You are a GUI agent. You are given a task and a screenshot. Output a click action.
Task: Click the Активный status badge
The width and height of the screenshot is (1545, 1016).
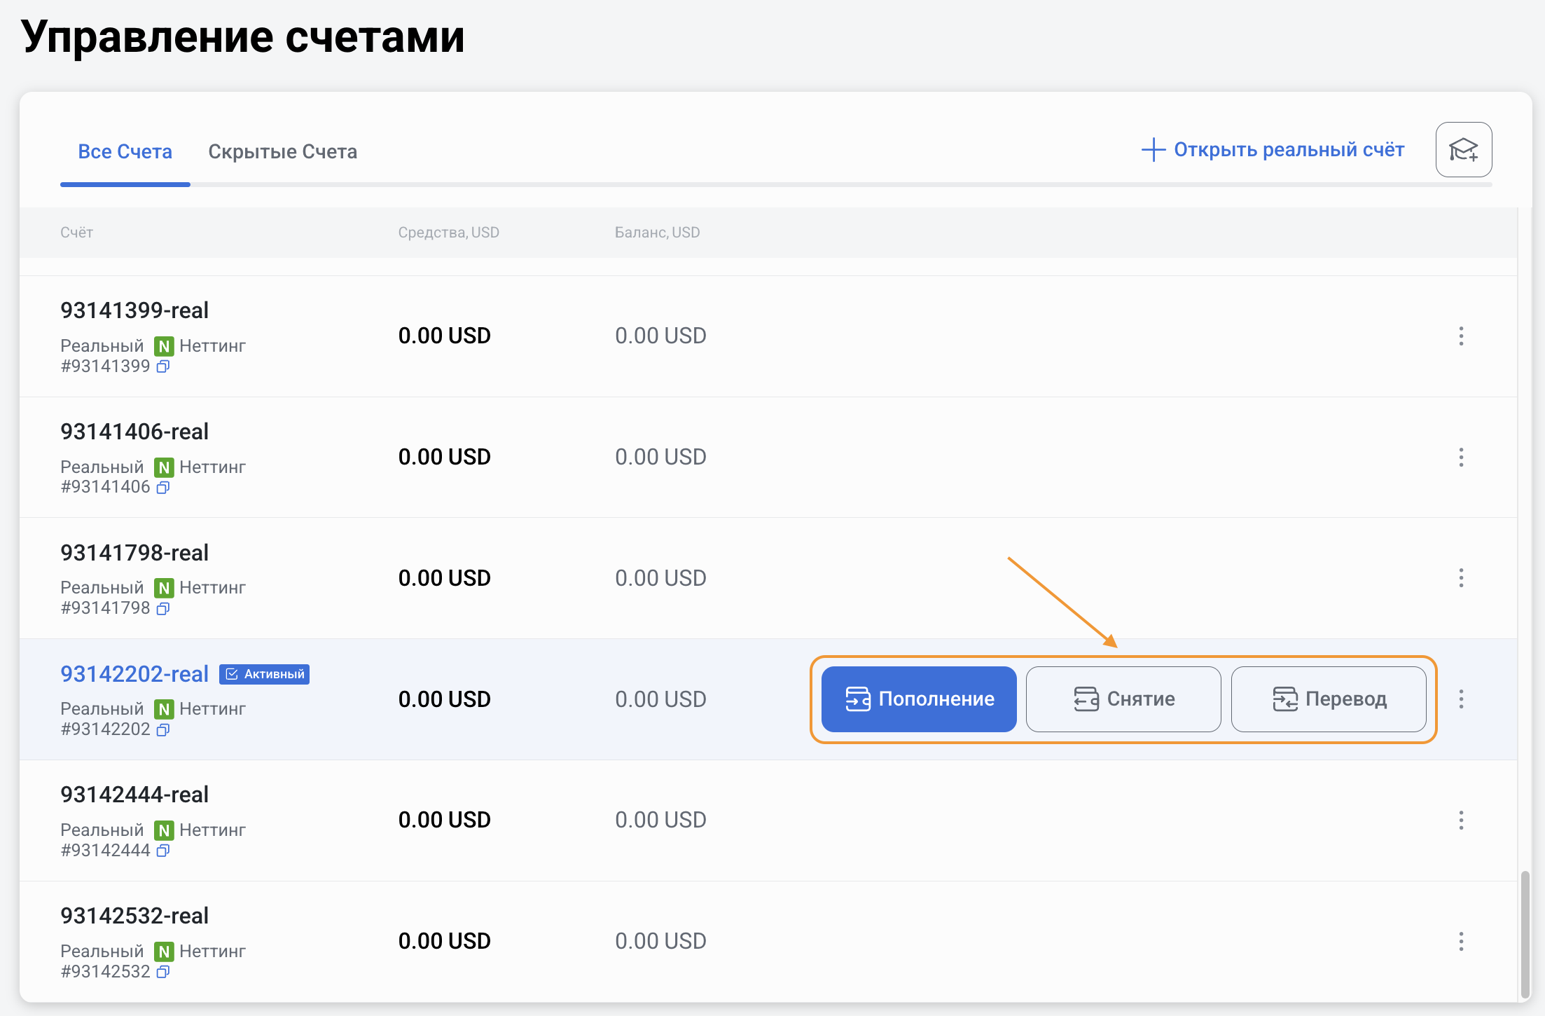point(265,674)
